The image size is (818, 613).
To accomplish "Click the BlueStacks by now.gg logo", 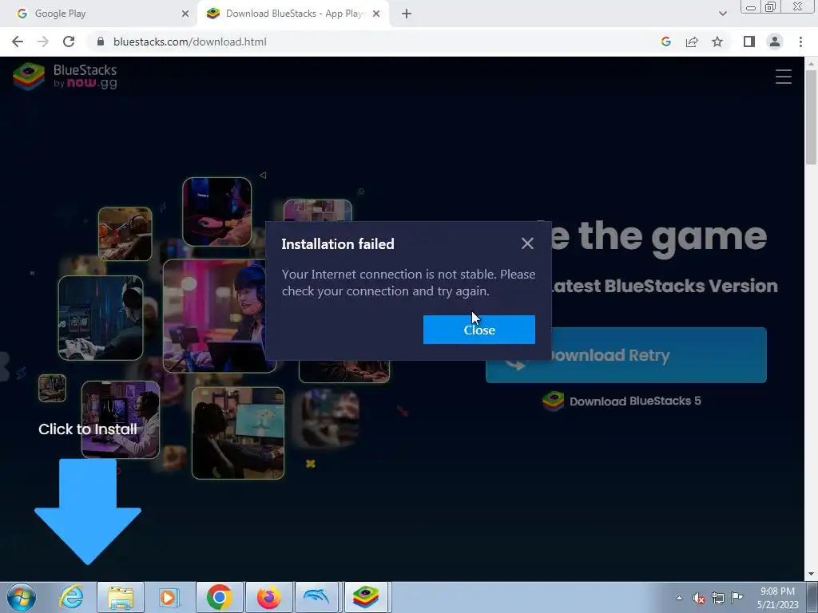I will 65,77.
